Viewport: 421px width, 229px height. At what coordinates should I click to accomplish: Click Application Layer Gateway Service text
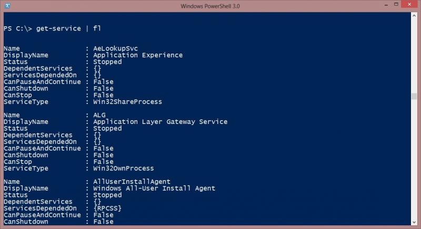160,122
